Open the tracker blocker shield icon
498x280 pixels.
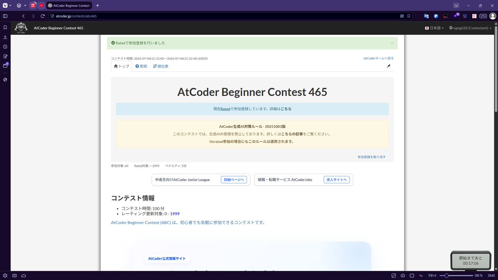[x=52, y=16]
